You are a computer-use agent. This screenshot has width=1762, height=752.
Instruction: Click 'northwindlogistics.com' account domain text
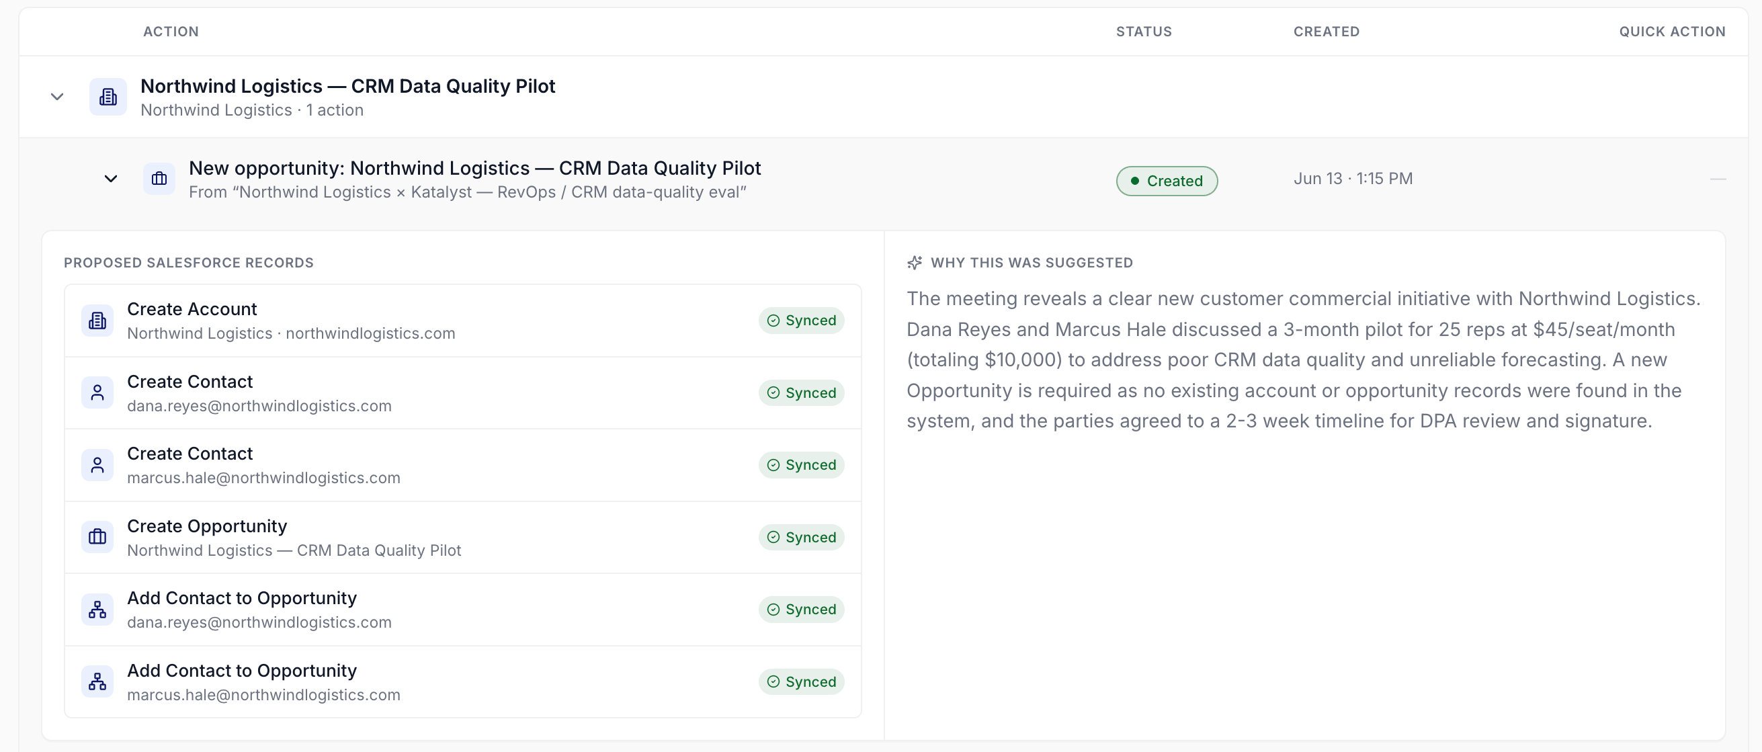click(370, 333)
